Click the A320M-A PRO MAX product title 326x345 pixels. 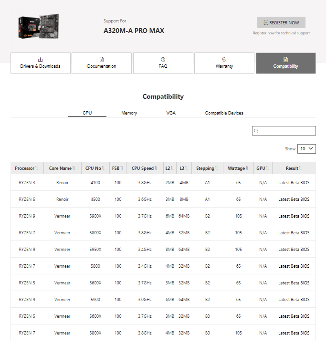[134, 31]
